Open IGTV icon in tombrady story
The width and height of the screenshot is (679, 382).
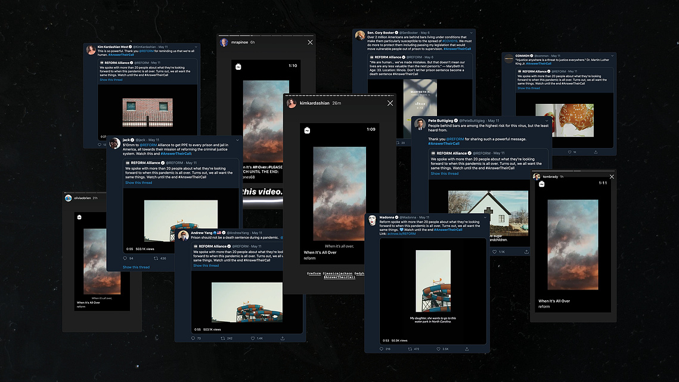541,184
